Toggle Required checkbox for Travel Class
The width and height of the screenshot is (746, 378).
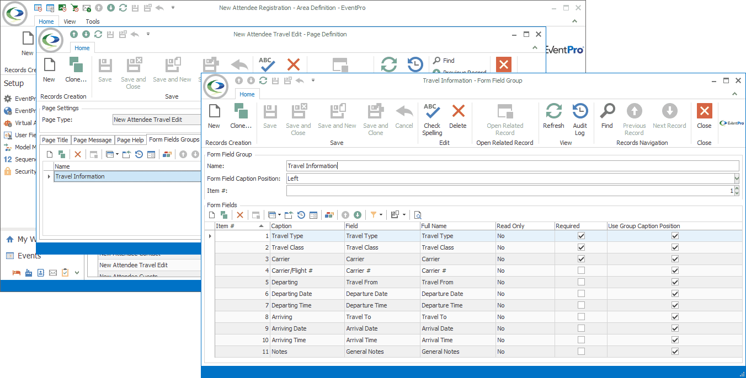(x=580, y=247)
